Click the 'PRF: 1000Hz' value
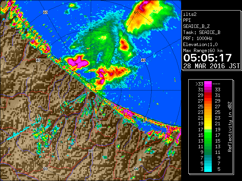This screenshot has height=181, width=242. 198,38
